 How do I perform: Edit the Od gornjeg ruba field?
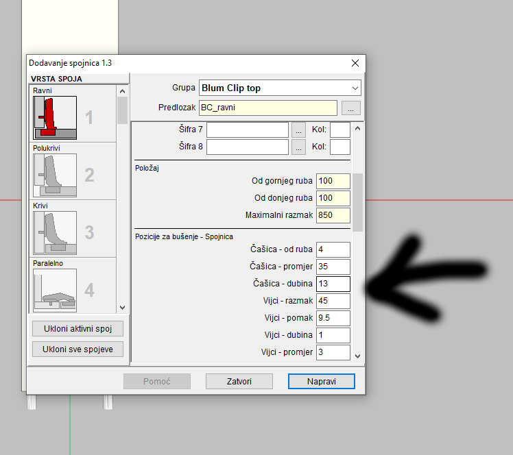pos(333,181)
